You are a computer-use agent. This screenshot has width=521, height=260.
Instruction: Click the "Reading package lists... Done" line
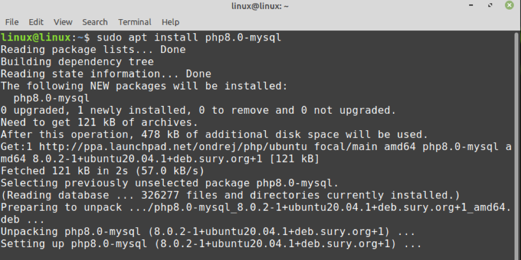93,50
